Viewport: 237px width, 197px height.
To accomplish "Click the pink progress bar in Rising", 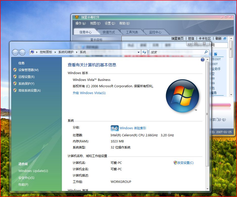I will pyautogui.click(x=221, y=105).
